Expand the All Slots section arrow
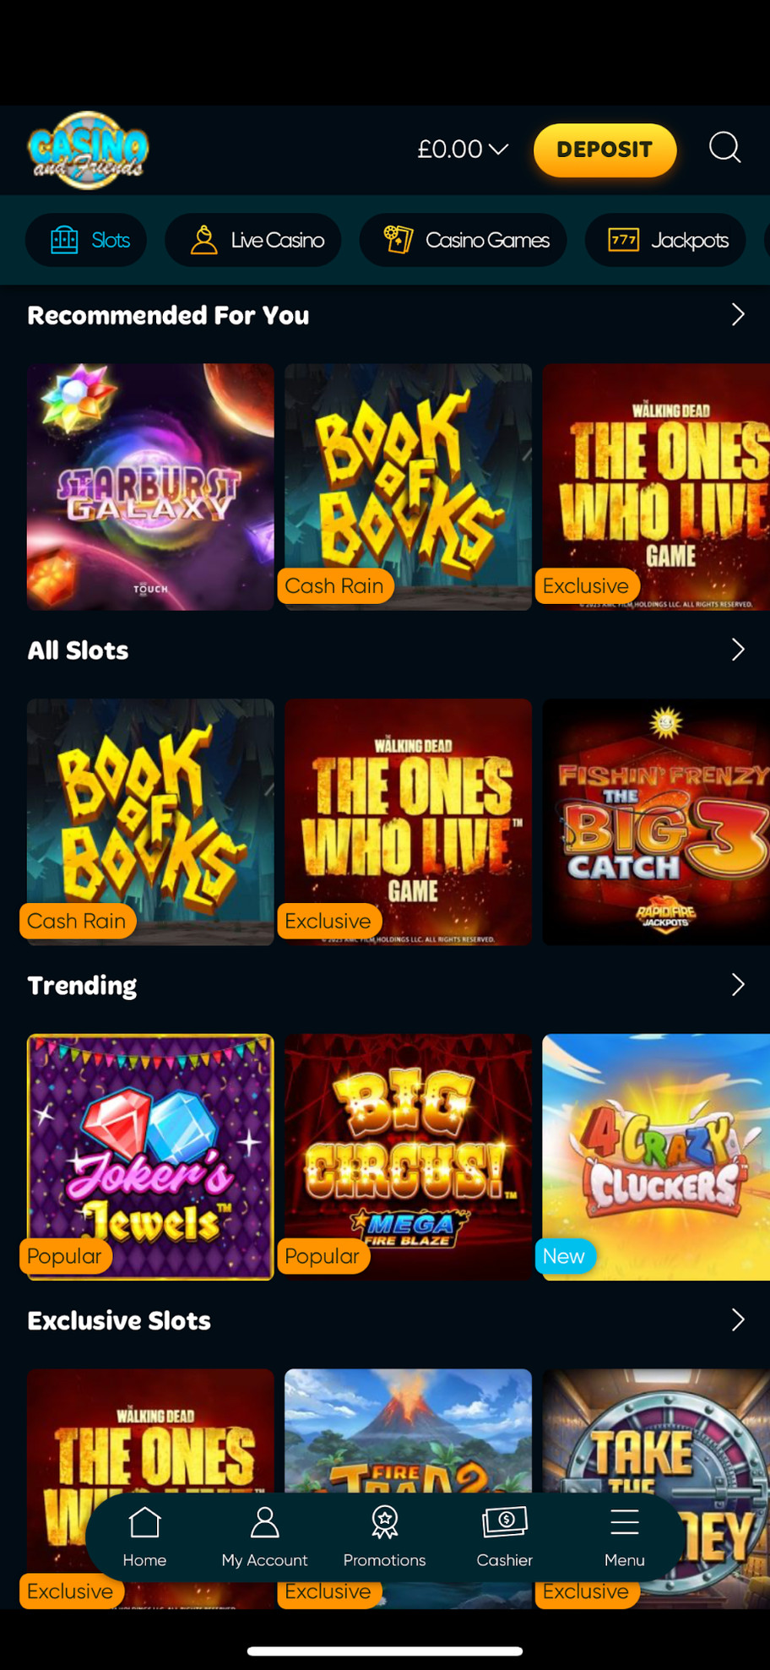 point(737,650)
